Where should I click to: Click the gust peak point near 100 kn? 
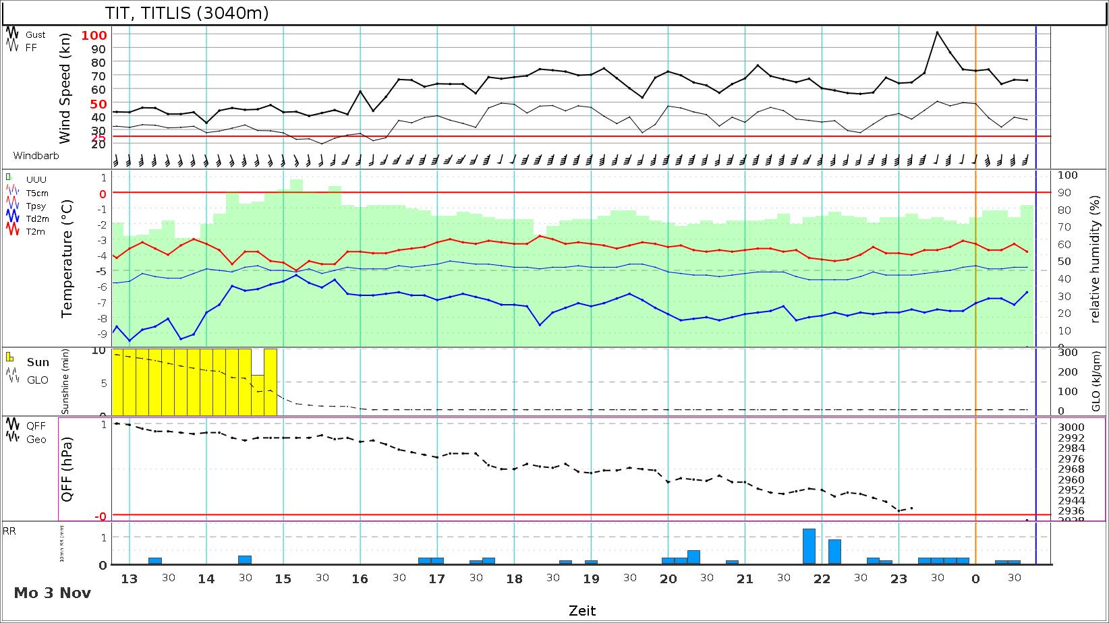(x=937, y=32)
